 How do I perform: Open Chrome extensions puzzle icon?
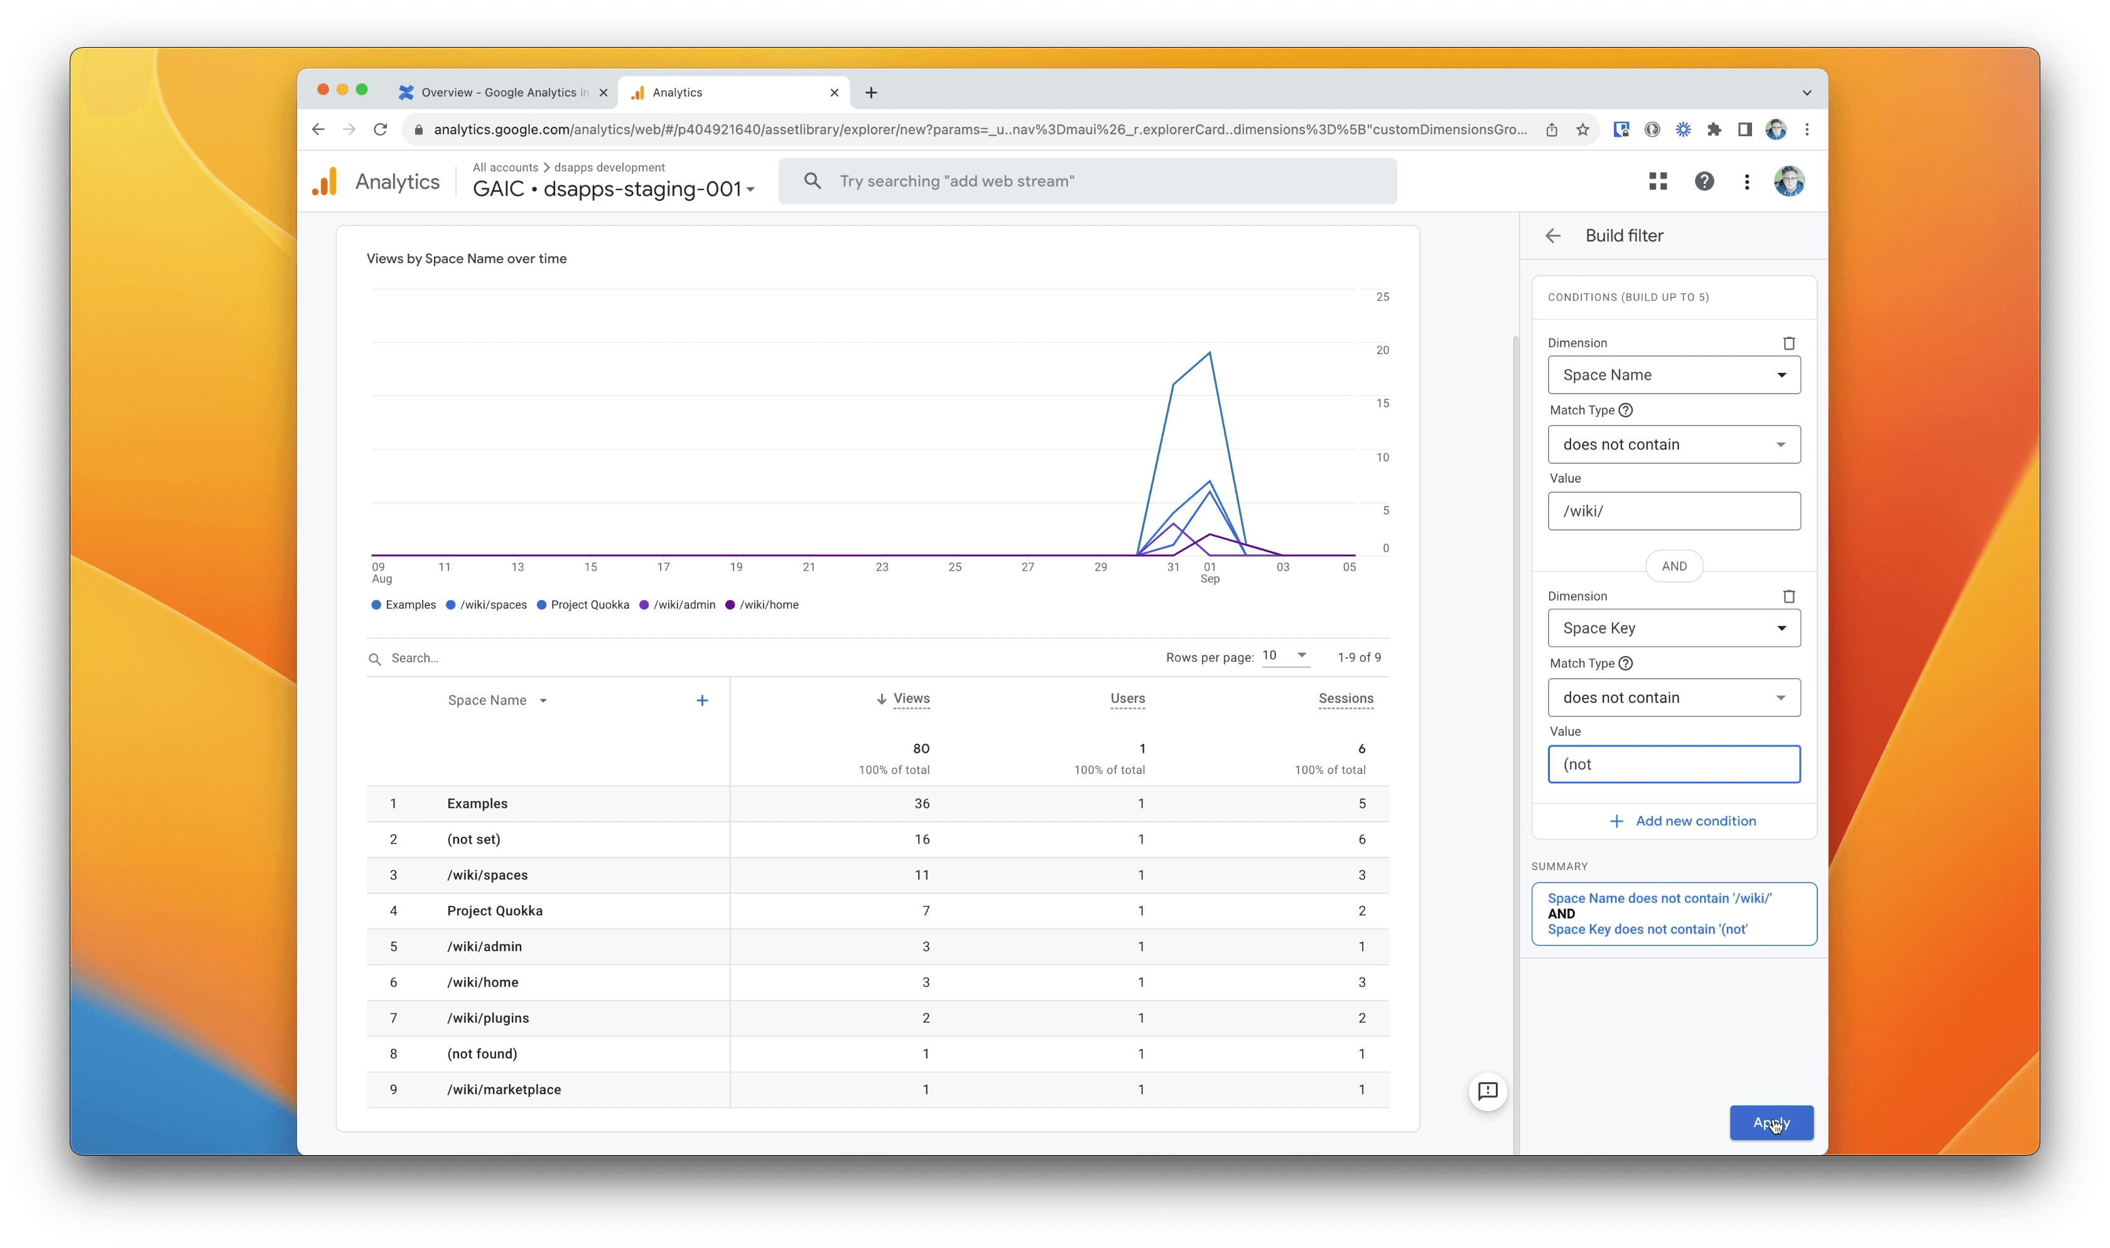[x=1714, y=129]
